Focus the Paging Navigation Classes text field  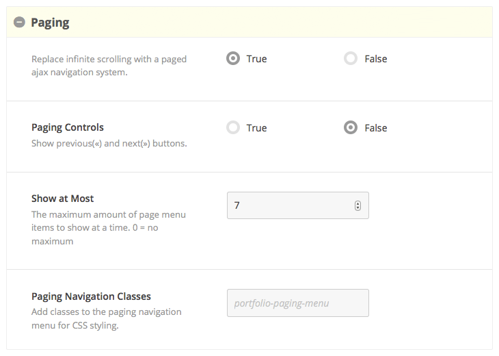click(x=298, y=303)
